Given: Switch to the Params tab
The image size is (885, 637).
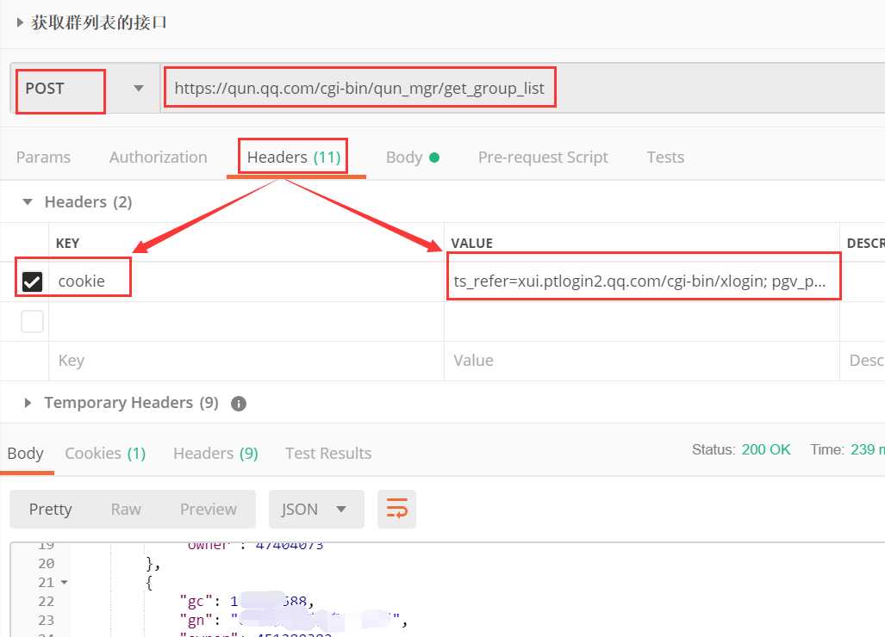Looking at the screenshot, I should coord(43,158).
